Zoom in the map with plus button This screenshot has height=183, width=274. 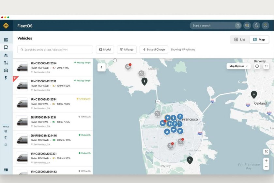[x=266, y=161]
